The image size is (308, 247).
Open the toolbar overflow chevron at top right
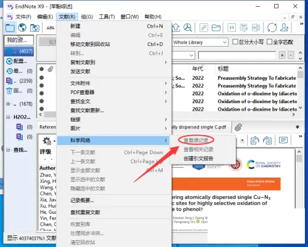coord(302,24)
